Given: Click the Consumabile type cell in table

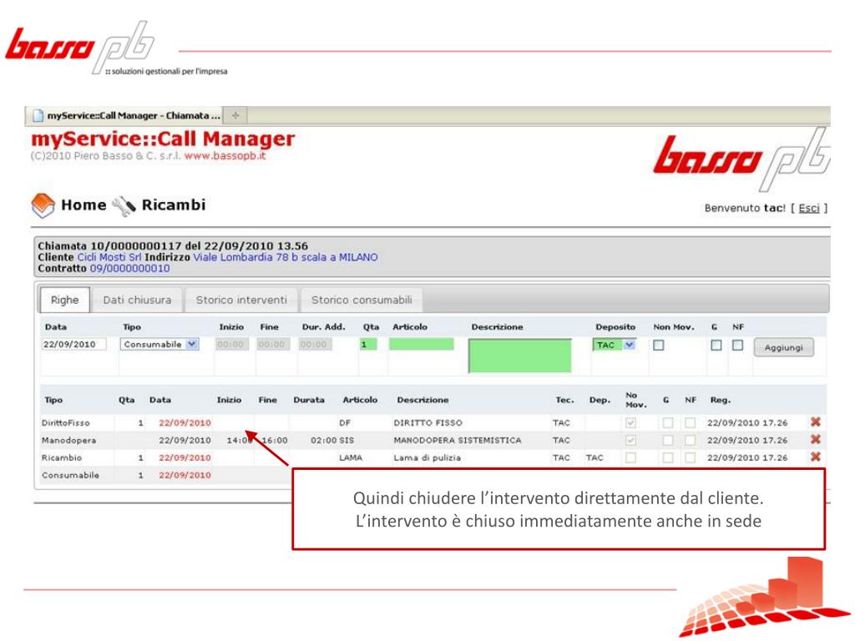Looking at the screenshot, I should pyautogui.click(x=70, y=475).
